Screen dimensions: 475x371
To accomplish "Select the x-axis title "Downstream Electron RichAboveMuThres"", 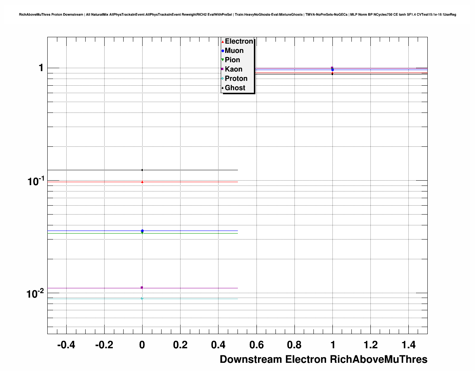I will 323,359.
